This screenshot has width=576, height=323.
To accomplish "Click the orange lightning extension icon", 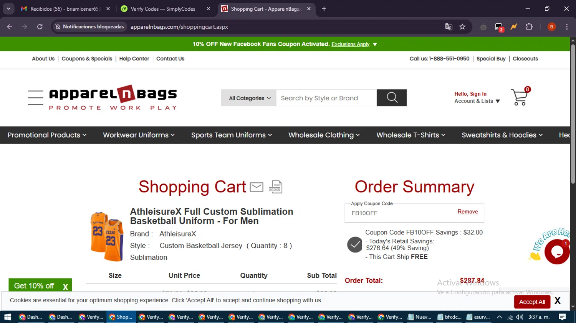I will pyautogui.click(x=514, y=27).
